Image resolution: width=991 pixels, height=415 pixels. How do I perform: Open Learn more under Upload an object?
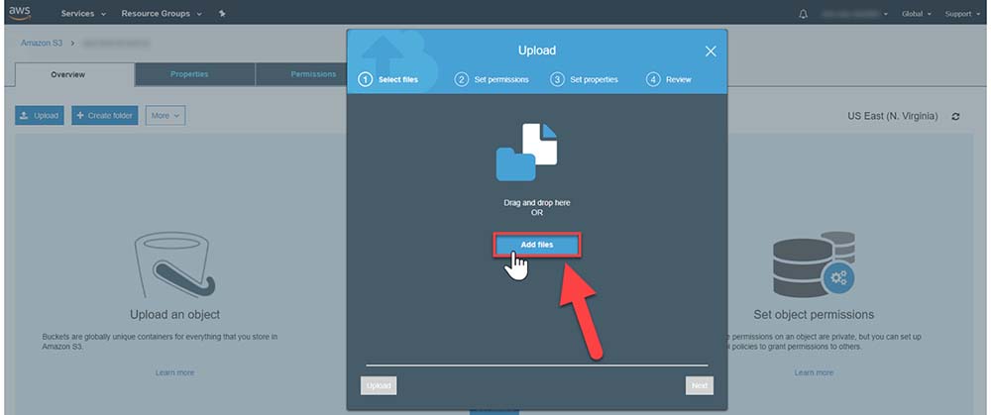pyautogui.click(x=175, y=372)
